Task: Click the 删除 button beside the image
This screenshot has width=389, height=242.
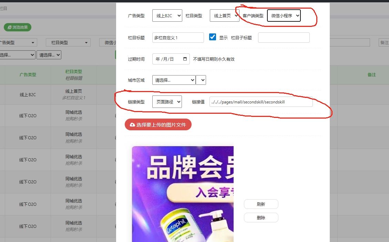Action: point(261,218)
